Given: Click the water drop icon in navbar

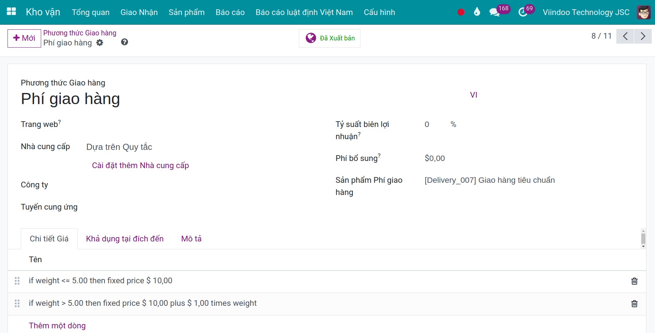Looking at the screenshot, I should point(477,12).
